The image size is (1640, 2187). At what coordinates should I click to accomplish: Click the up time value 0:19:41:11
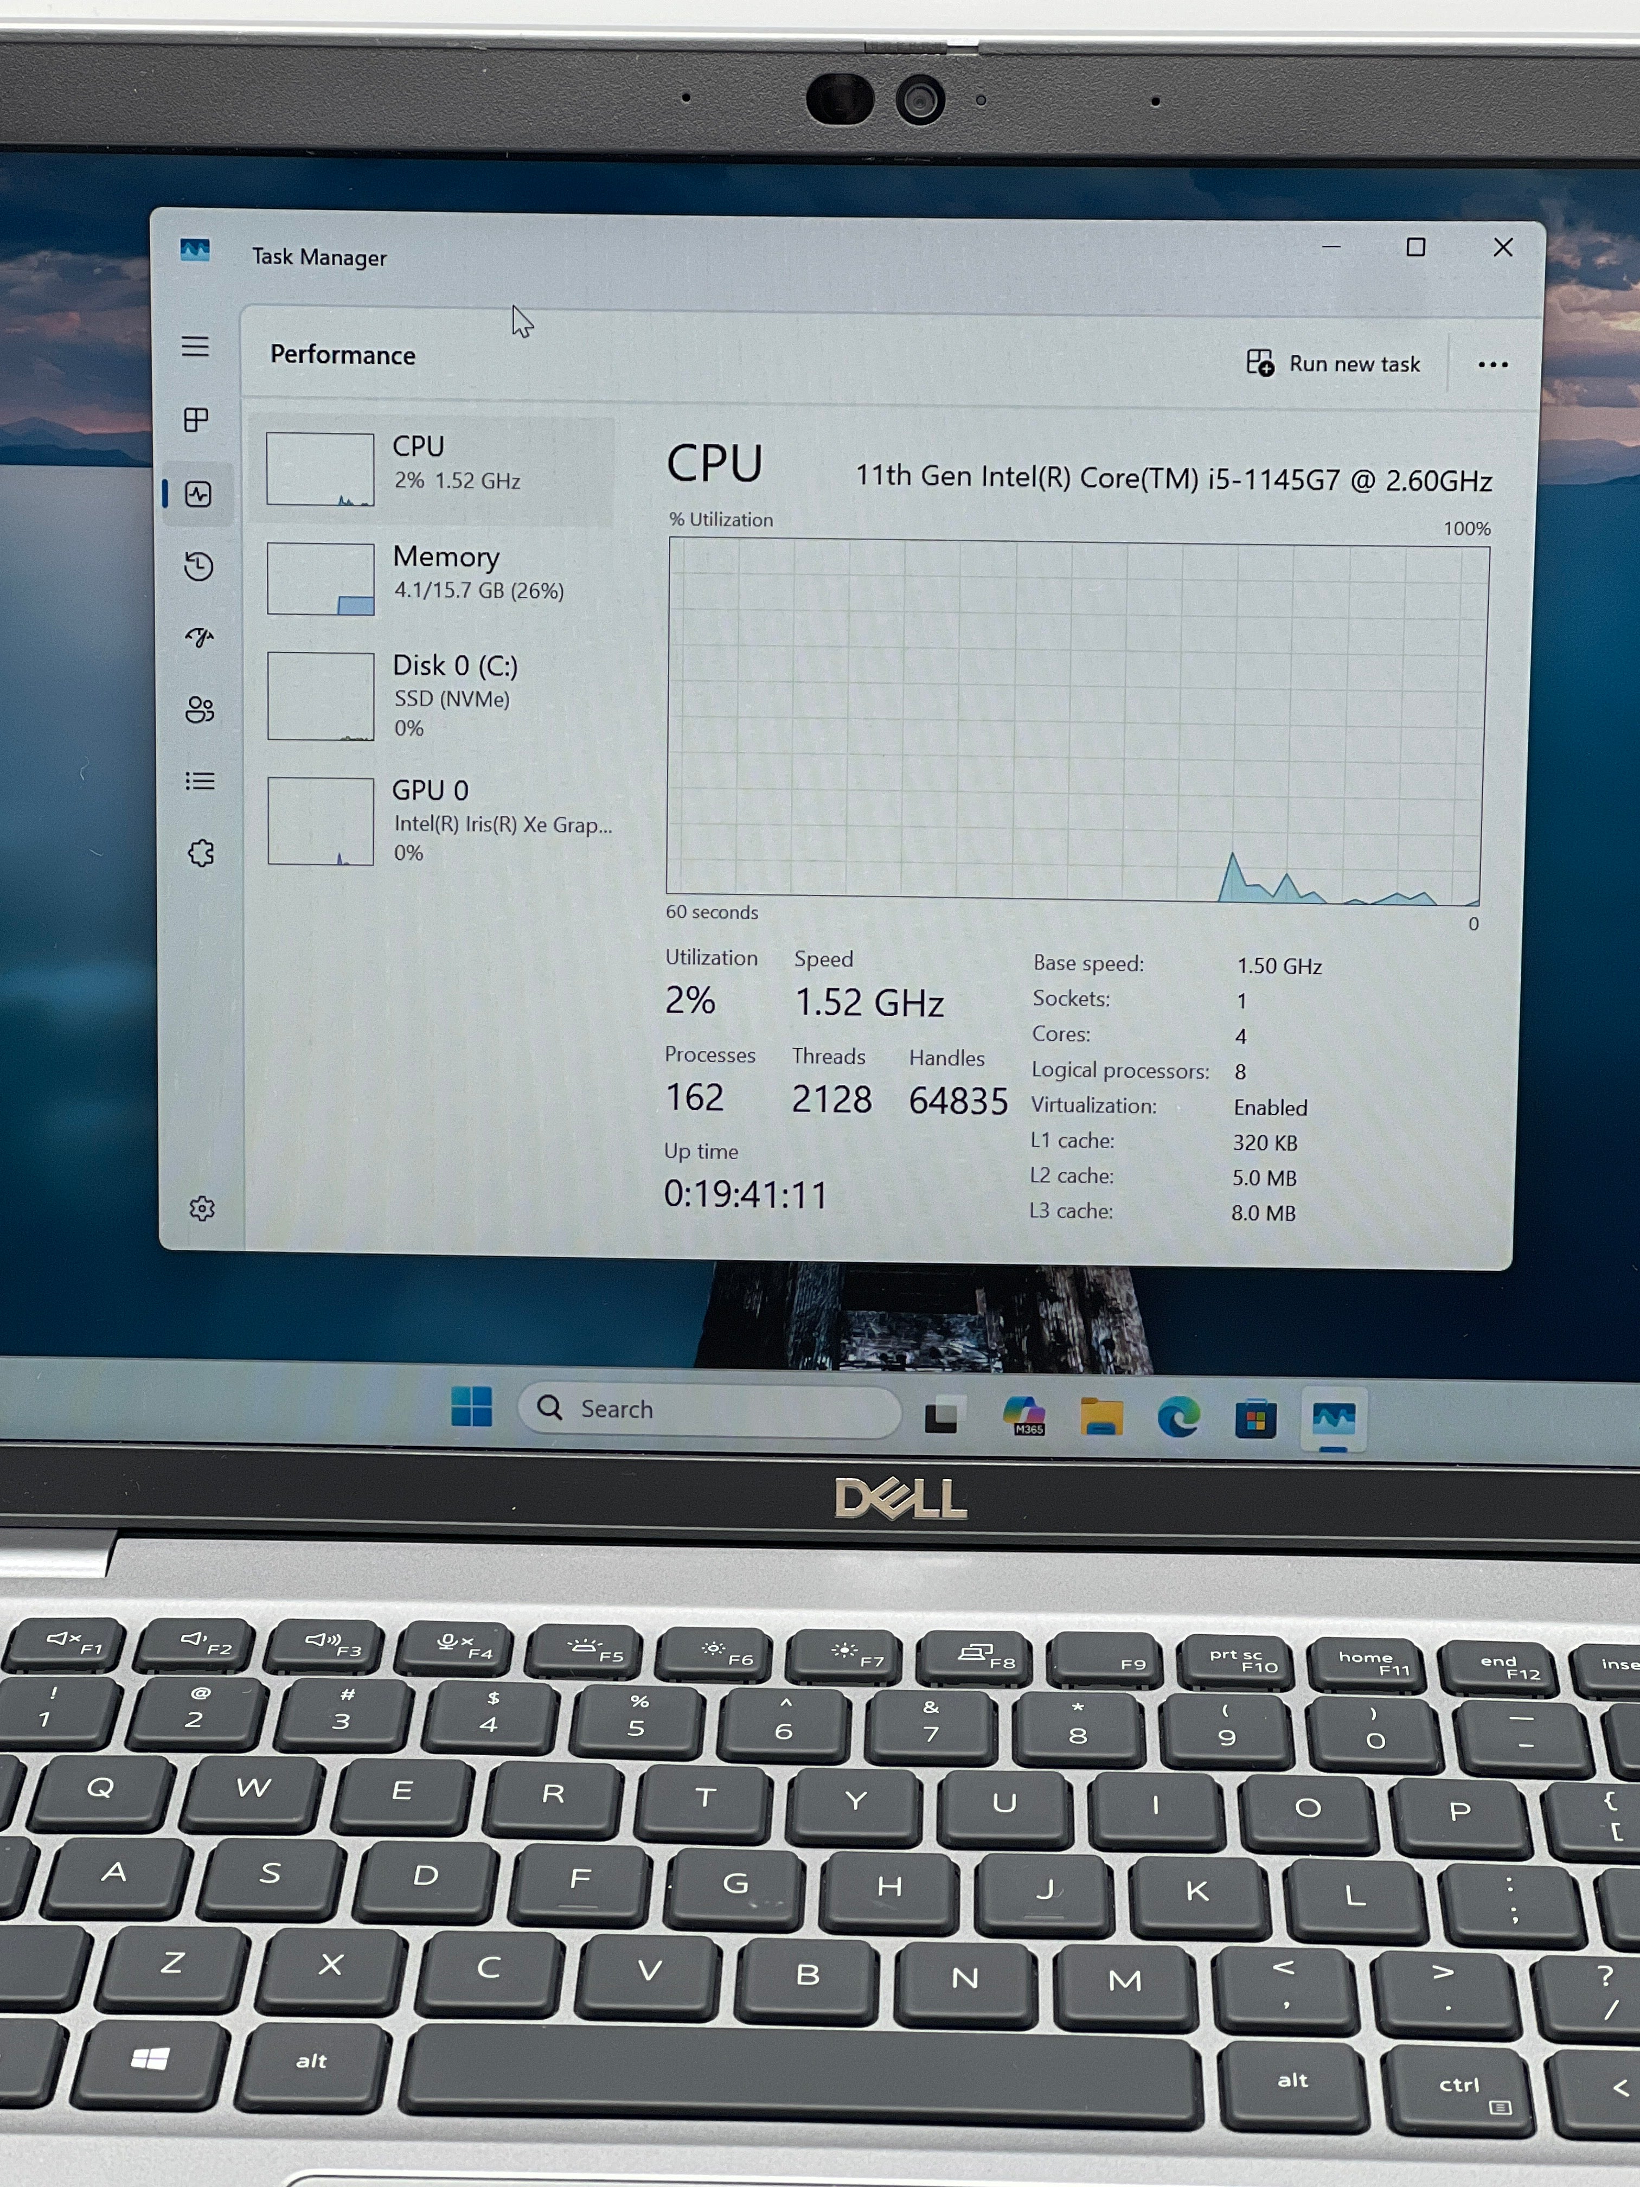pos(745,1194)
